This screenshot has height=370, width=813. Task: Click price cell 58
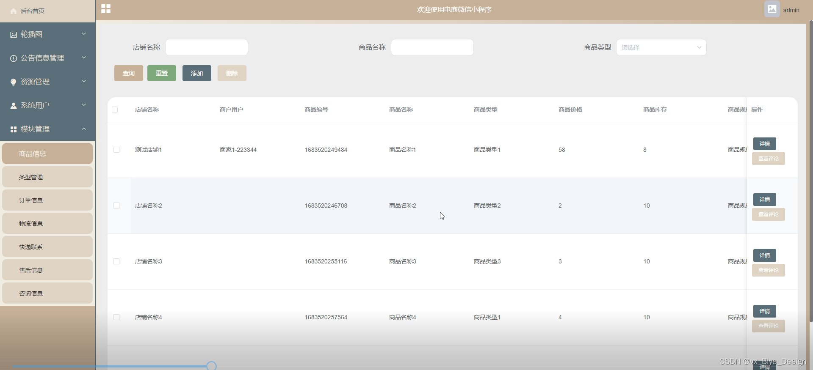562,150
